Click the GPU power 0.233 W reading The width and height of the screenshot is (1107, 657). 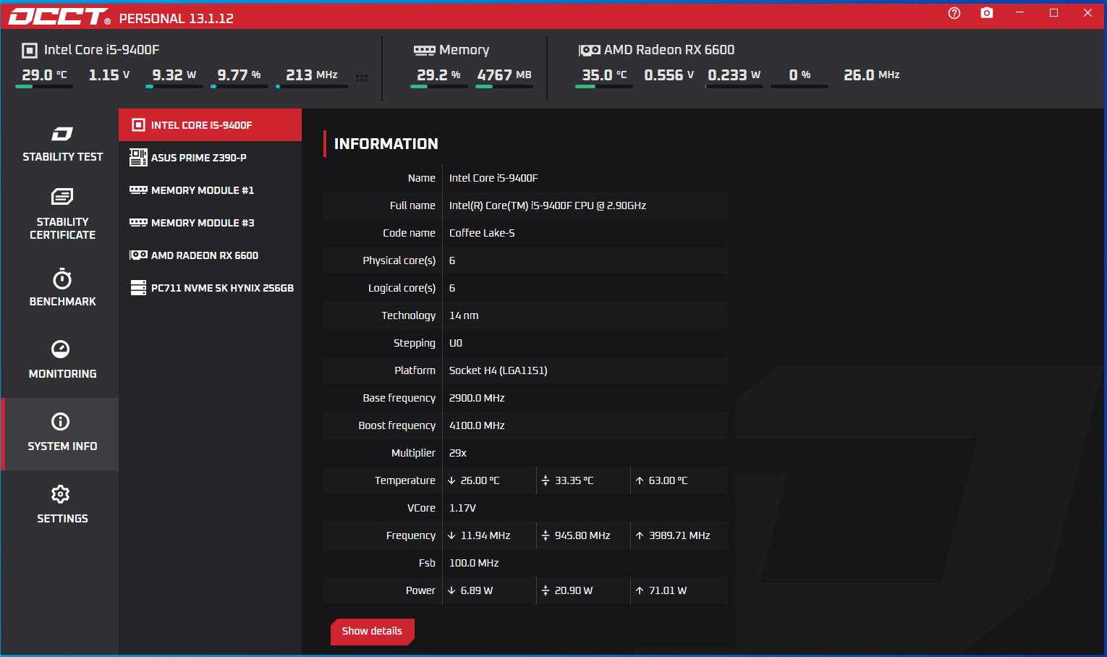[x=734, y=75]
